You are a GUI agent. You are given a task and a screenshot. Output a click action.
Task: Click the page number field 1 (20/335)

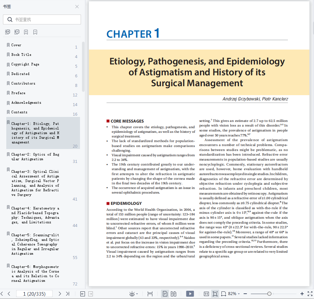click(34, 294)
